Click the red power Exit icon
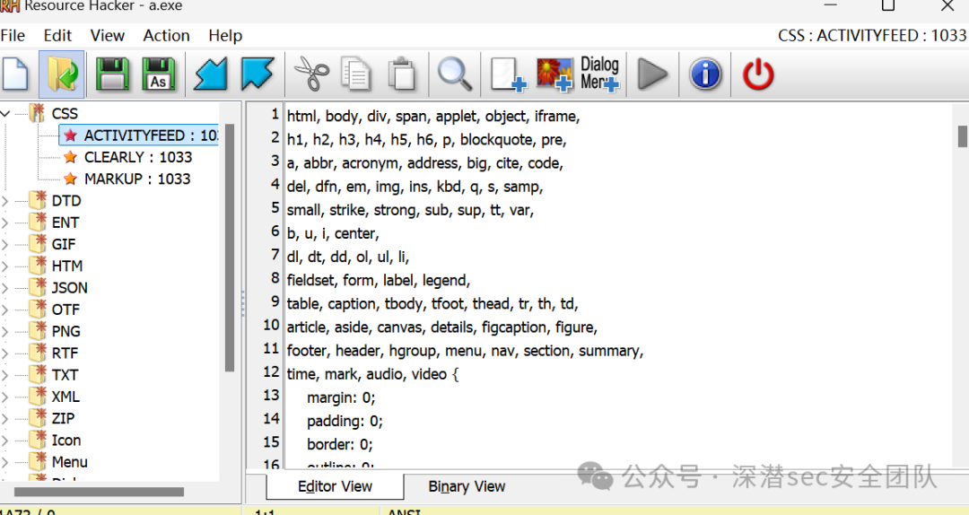 click(758, 74)
